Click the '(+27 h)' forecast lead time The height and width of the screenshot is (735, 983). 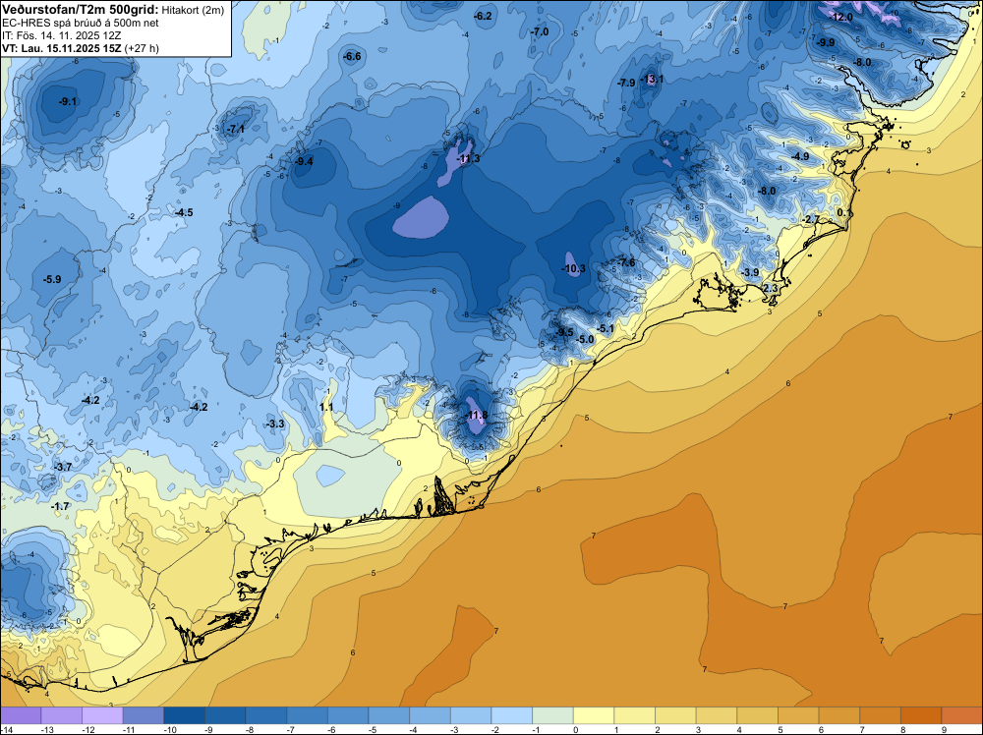pos(142,48)
